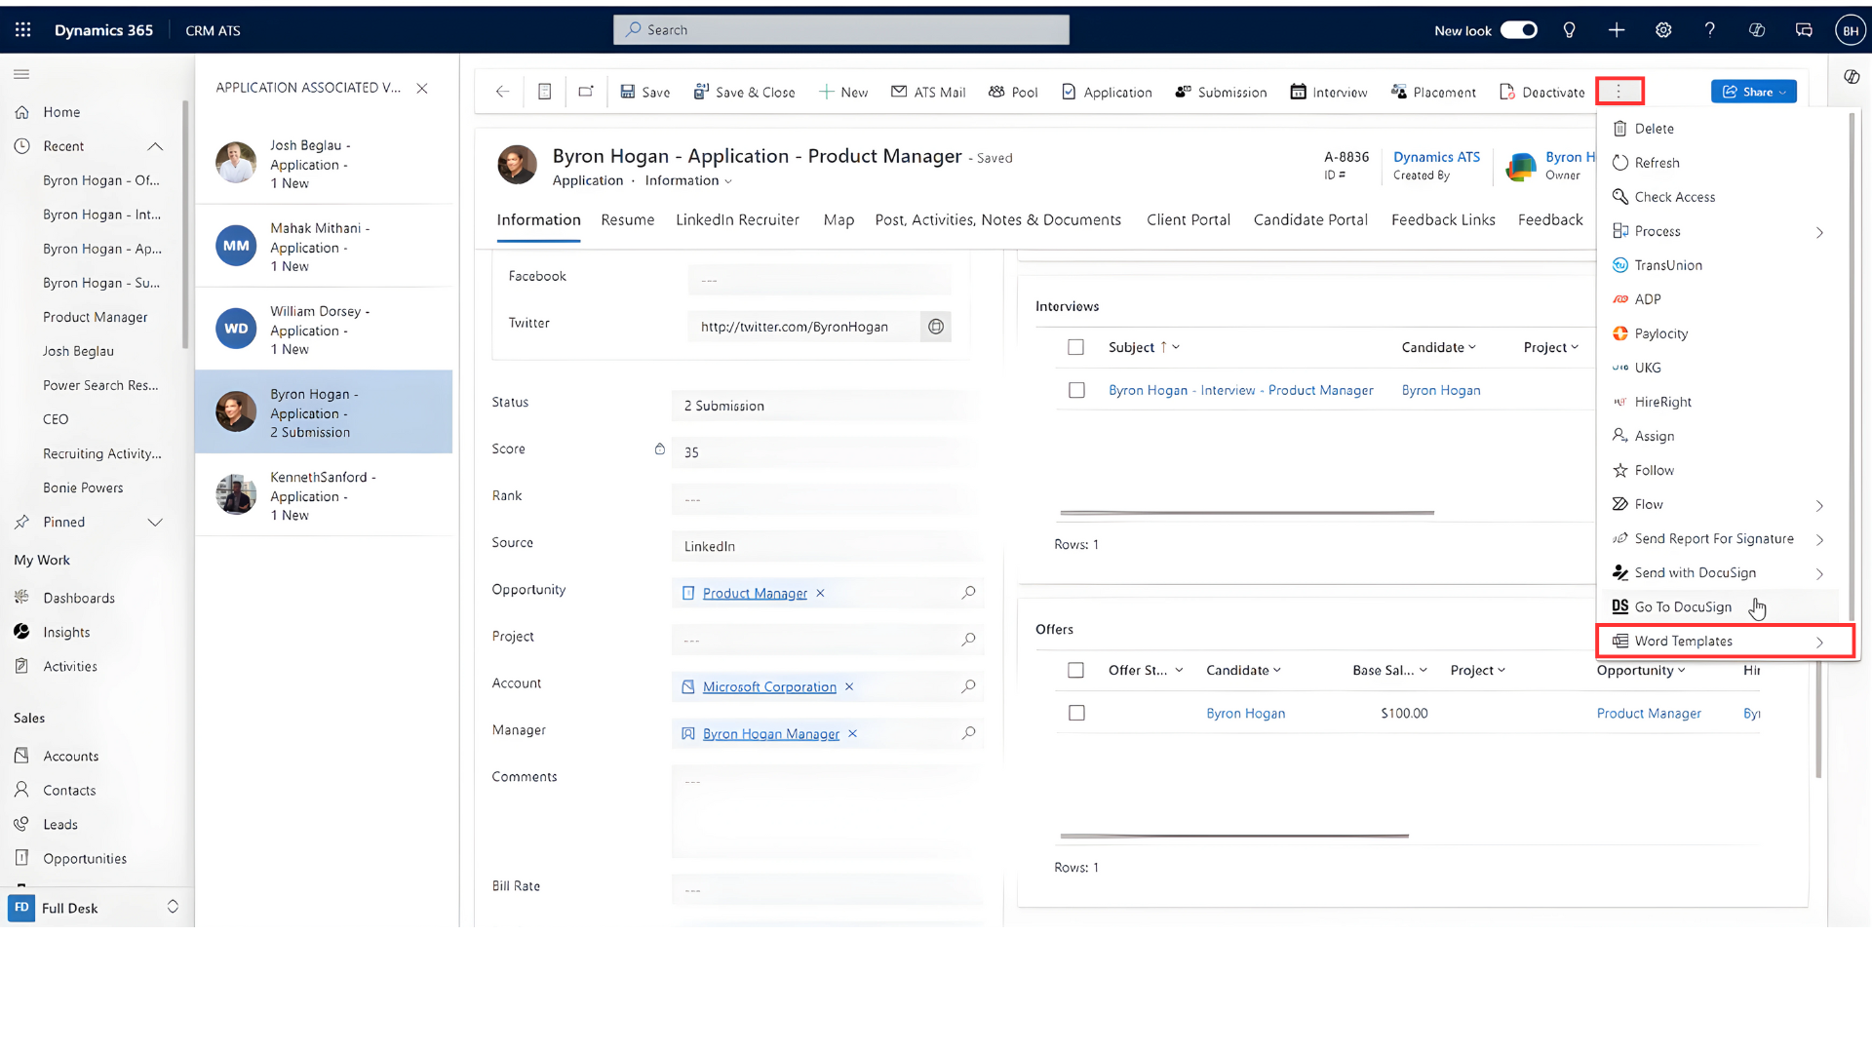Remove Product Manager from Opportunity field
Image resolution: width=1872 pixels, height=1053 pixels.
[820, 593]
